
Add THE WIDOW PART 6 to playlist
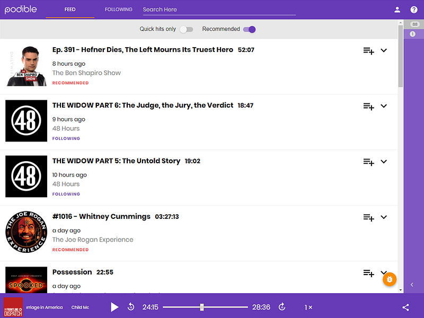368,107
